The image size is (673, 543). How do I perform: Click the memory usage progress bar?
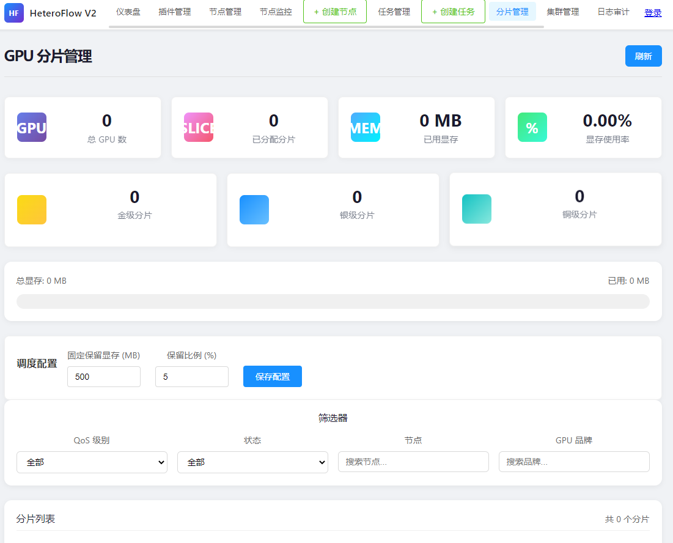(333, 301)
